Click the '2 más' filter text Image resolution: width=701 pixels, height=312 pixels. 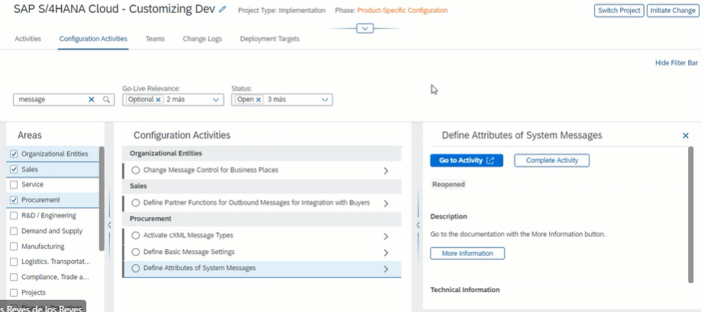pyautogui.click(x=176, y=99)
